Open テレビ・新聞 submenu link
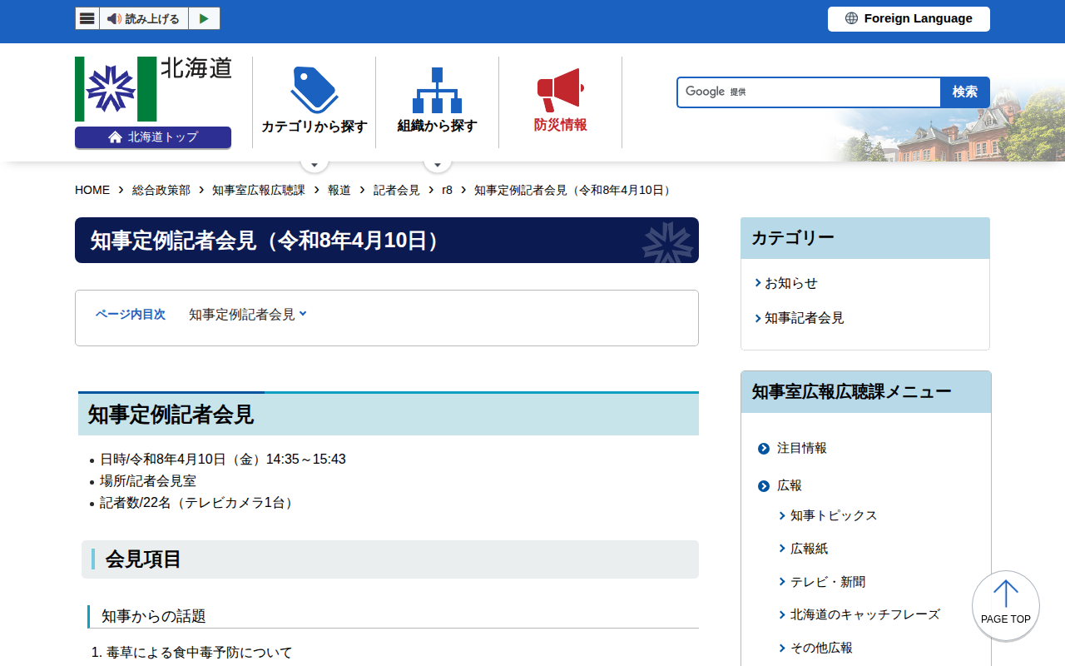Screen dimensions: 1065x666 [827, 582]
